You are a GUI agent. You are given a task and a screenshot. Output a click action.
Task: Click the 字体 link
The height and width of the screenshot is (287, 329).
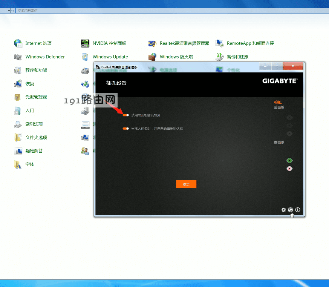(x=30, y=164)
